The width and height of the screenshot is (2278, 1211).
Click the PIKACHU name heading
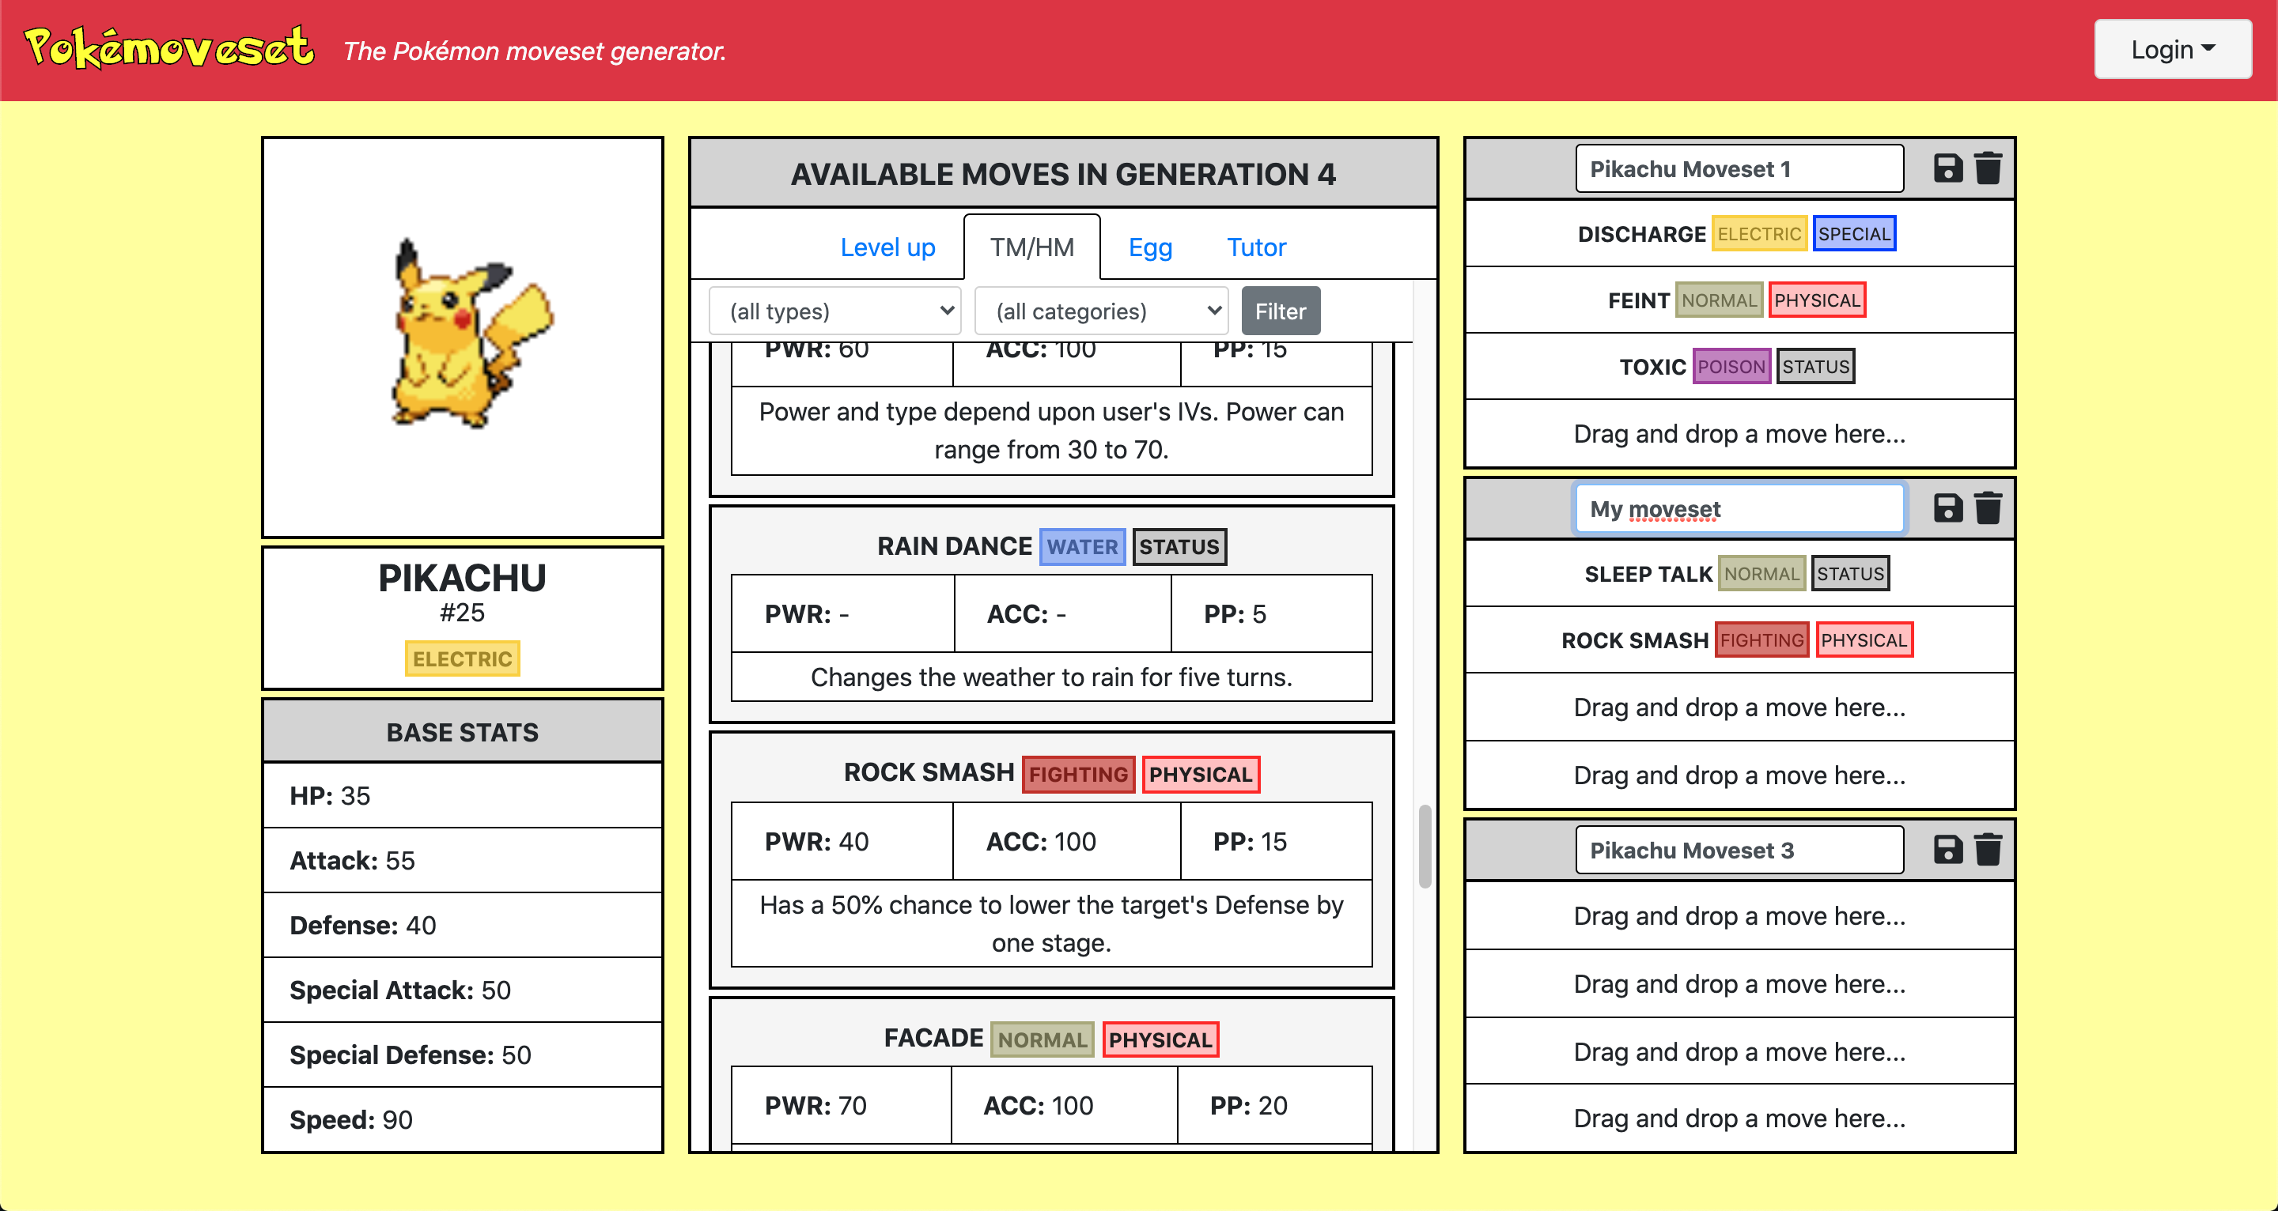click(x=462, y=578)
